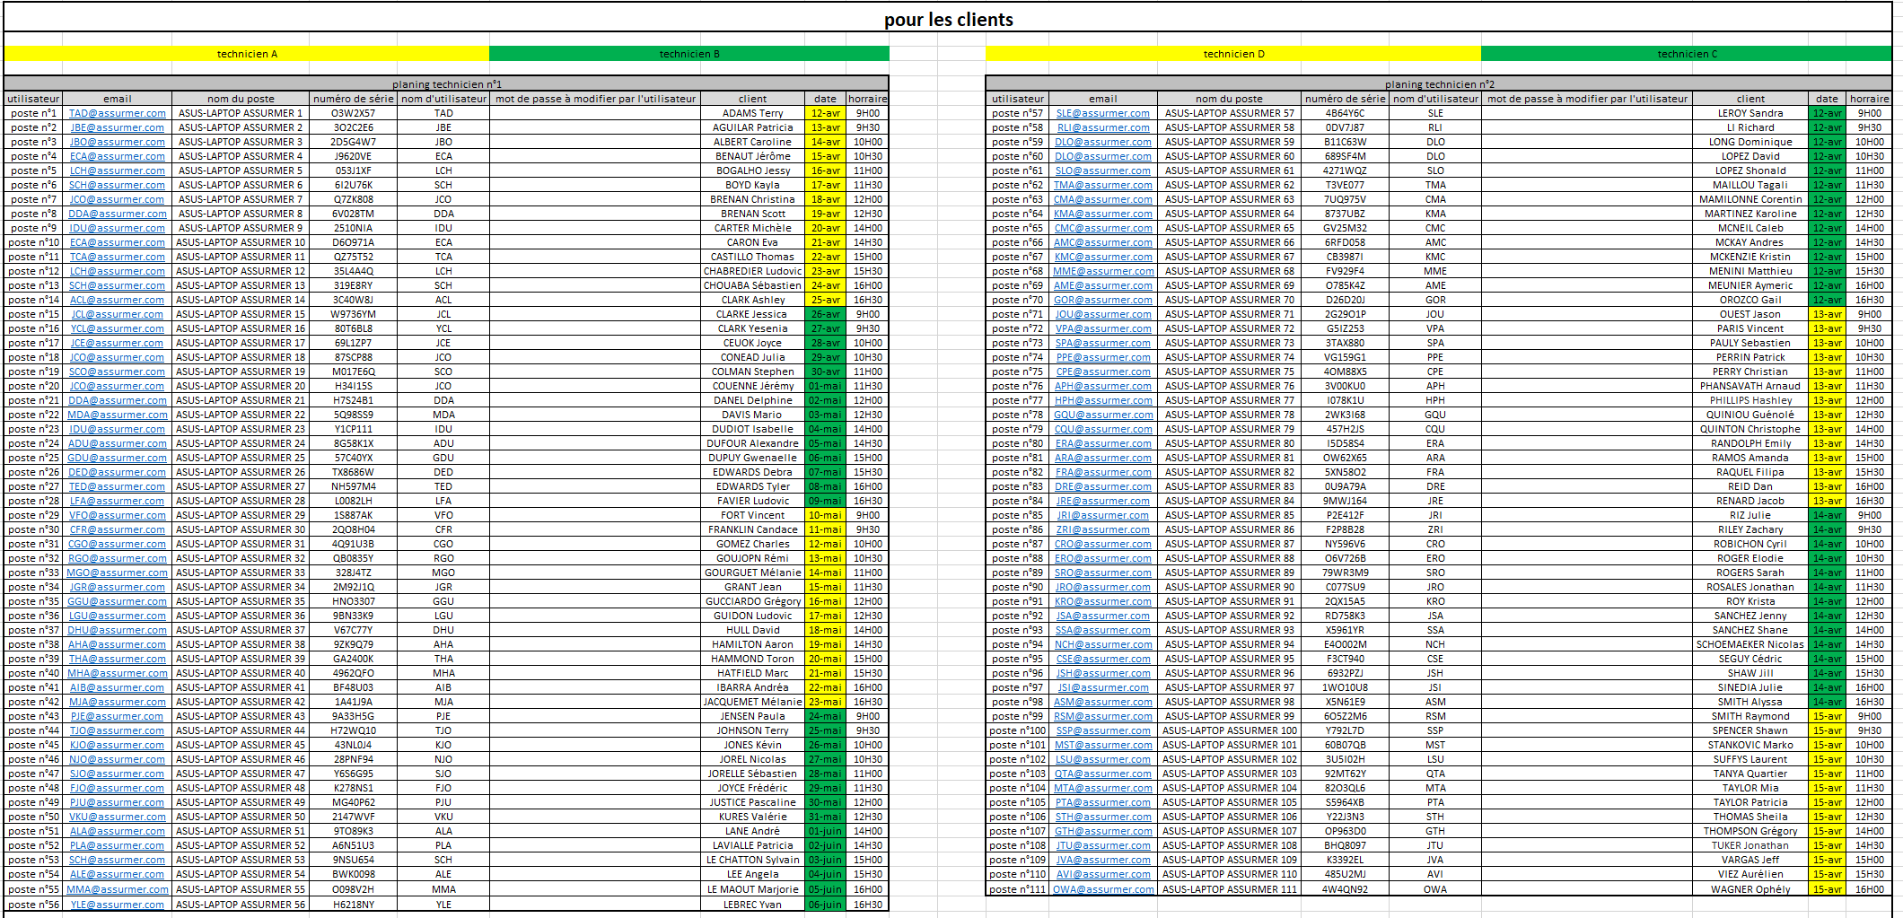Select the '06-juin' date cell
Viewport: 1903px width, 918px height.
[825, 905]
